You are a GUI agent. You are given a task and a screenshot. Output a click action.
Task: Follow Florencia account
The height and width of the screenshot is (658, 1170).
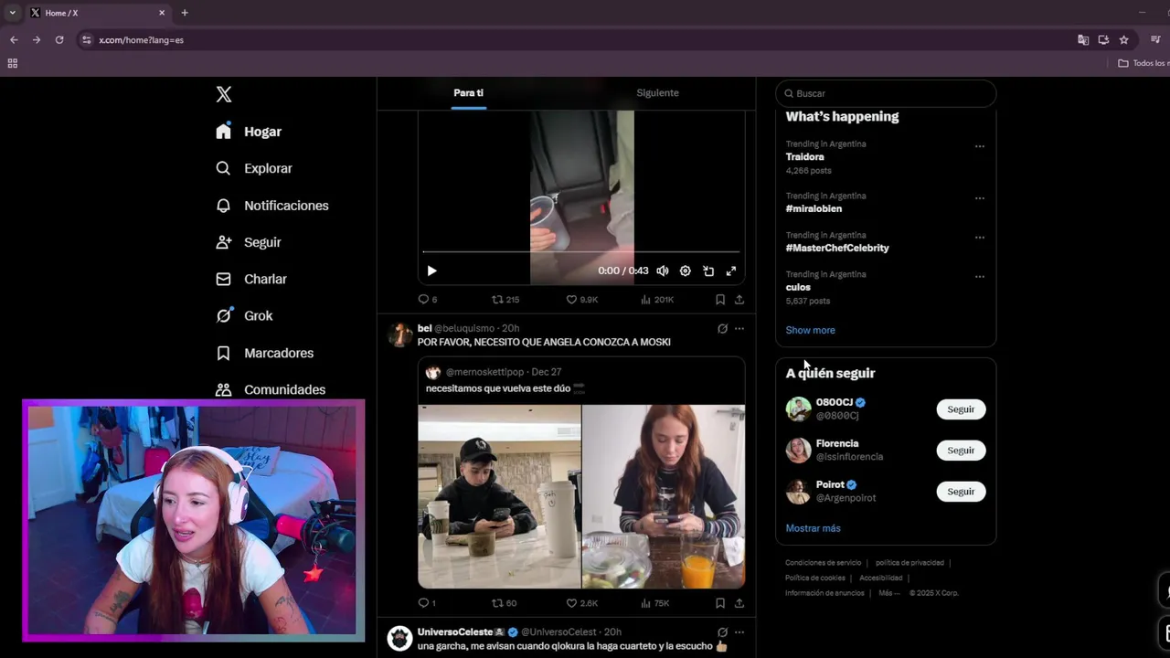pos(961,451)
